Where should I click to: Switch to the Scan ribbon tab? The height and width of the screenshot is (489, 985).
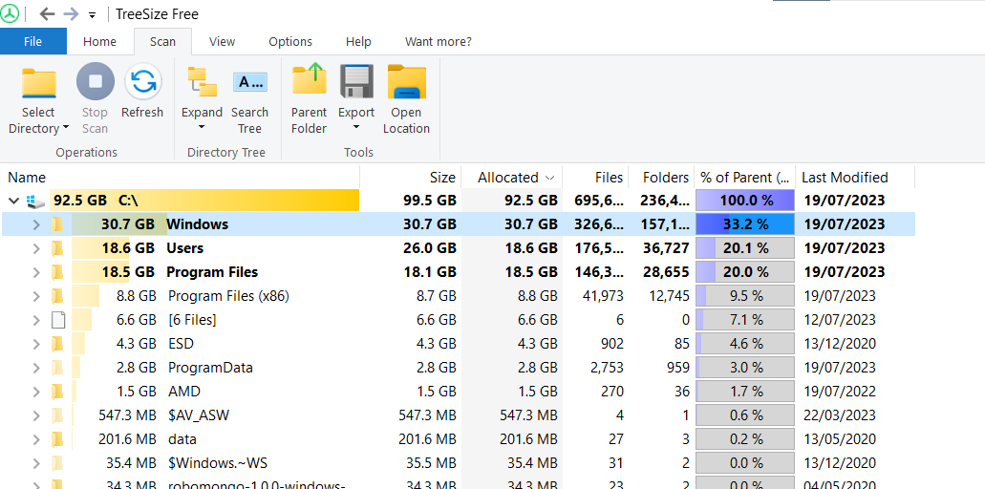coord(162,41)
